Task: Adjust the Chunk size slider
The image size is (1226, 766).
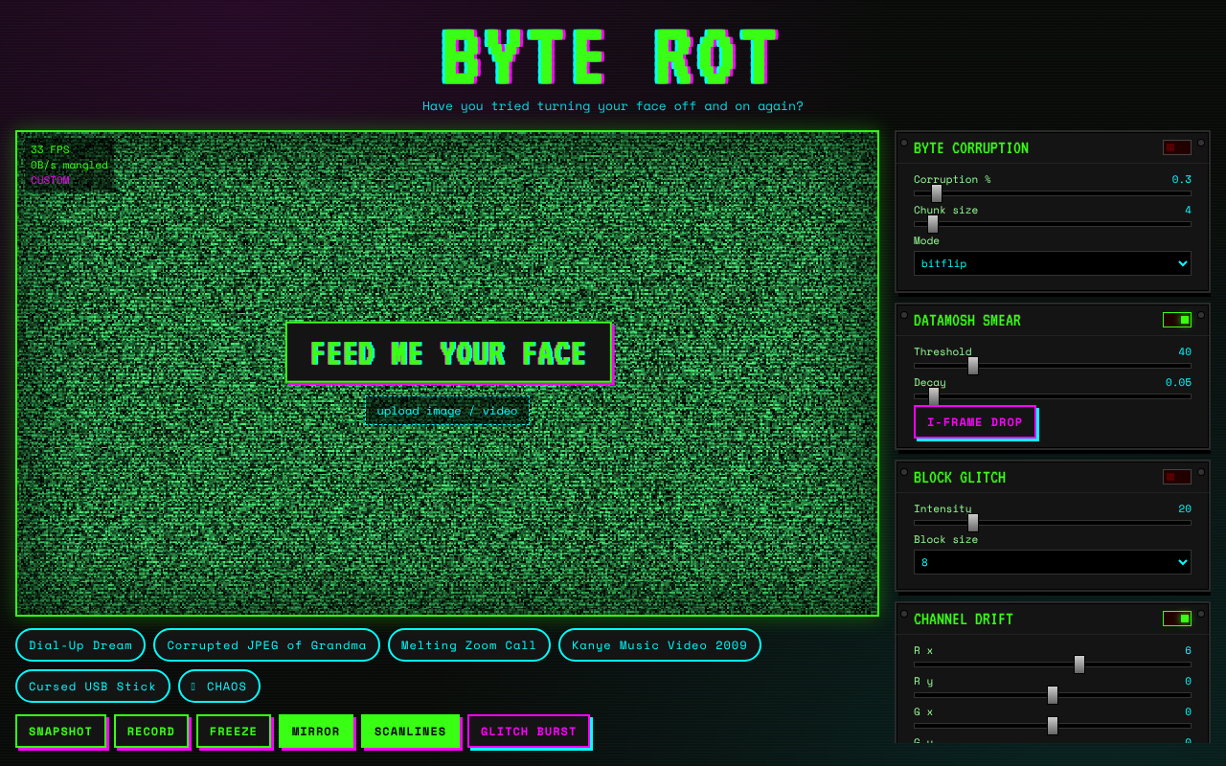Action: 1053,224
